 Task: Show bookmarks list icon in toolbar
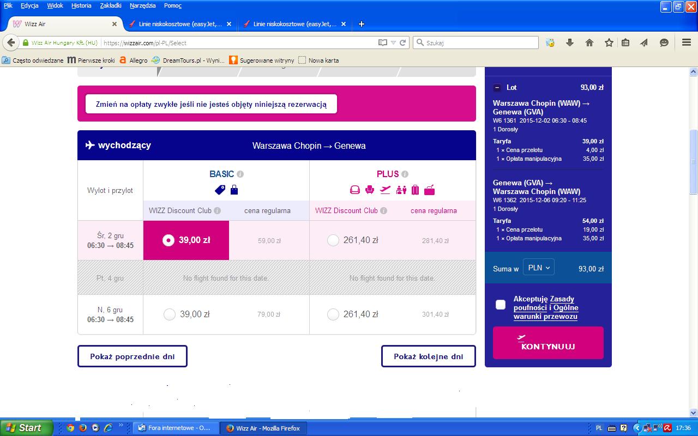625,43
